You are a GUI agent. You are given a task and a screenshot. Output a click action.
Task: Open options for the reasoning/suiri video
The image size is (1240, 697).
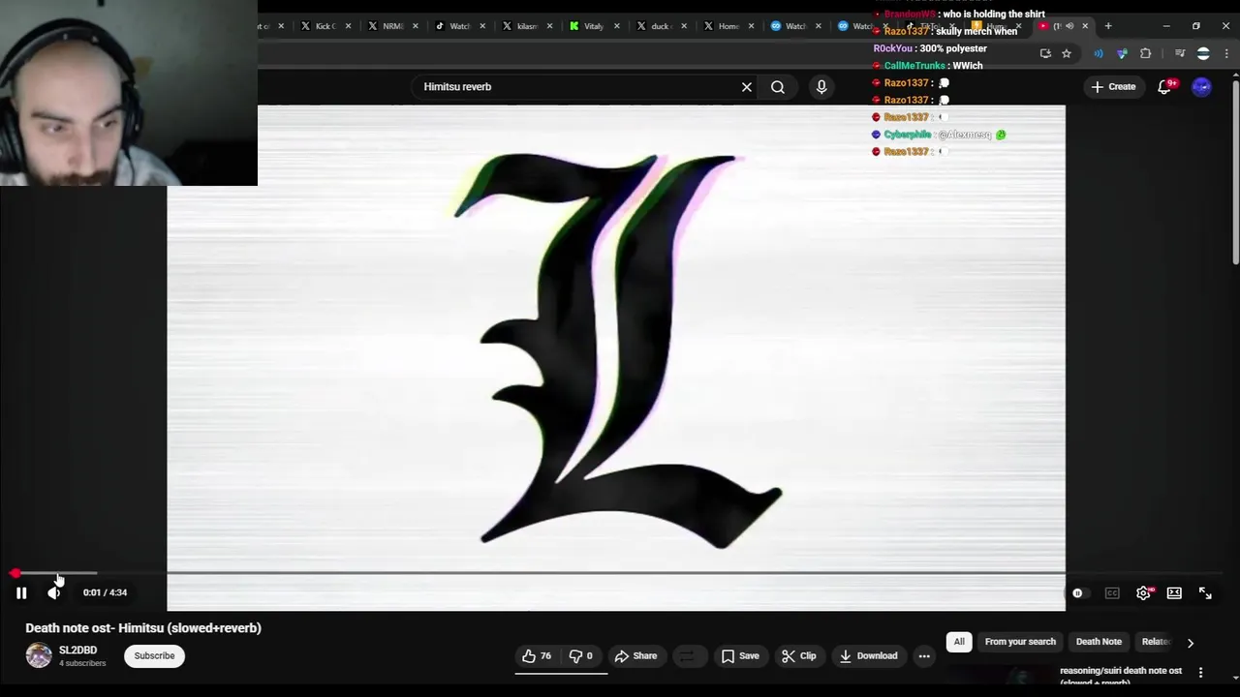(1201, 672)
